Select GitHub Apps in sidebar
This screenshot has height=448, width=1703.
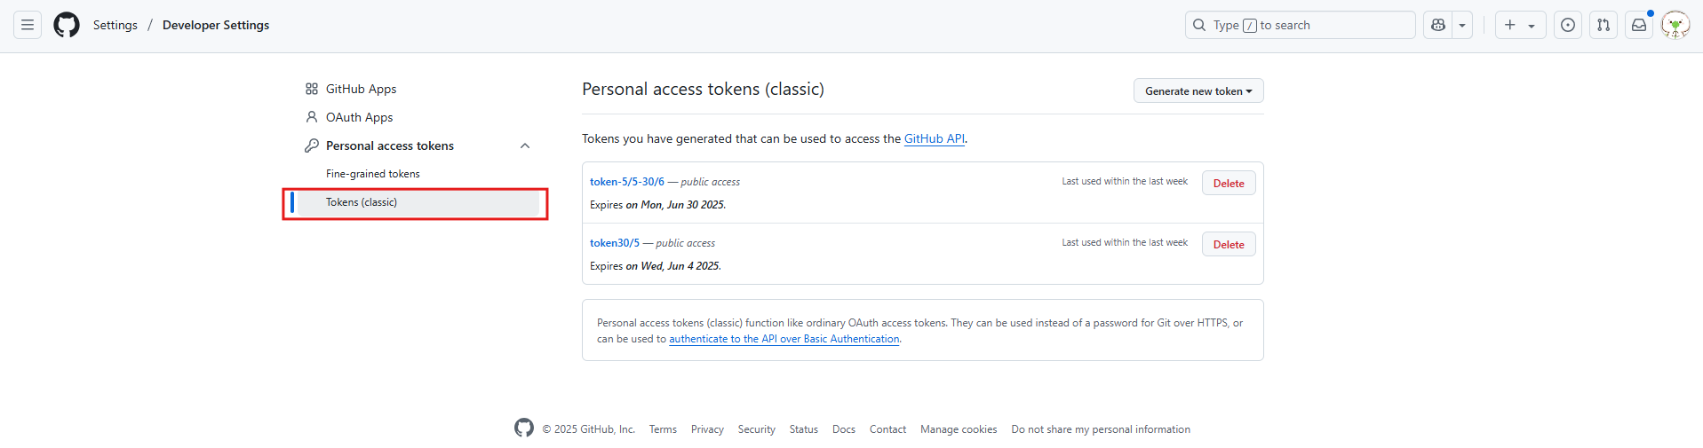tap(361, 89)
